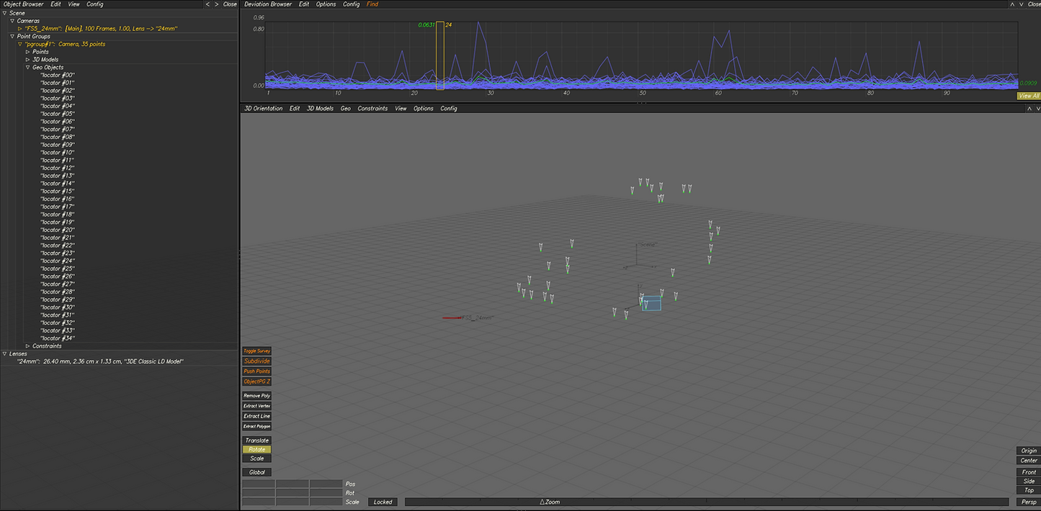Expand the 3D Models node
This screenshot has width=1041, height=511.
(x=28, y=60)
